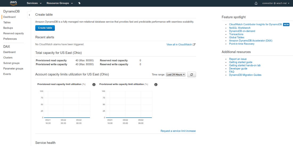Click the Reserved write capacity label
This screenshot has width=293, height=146.
[x=114, y=65]
